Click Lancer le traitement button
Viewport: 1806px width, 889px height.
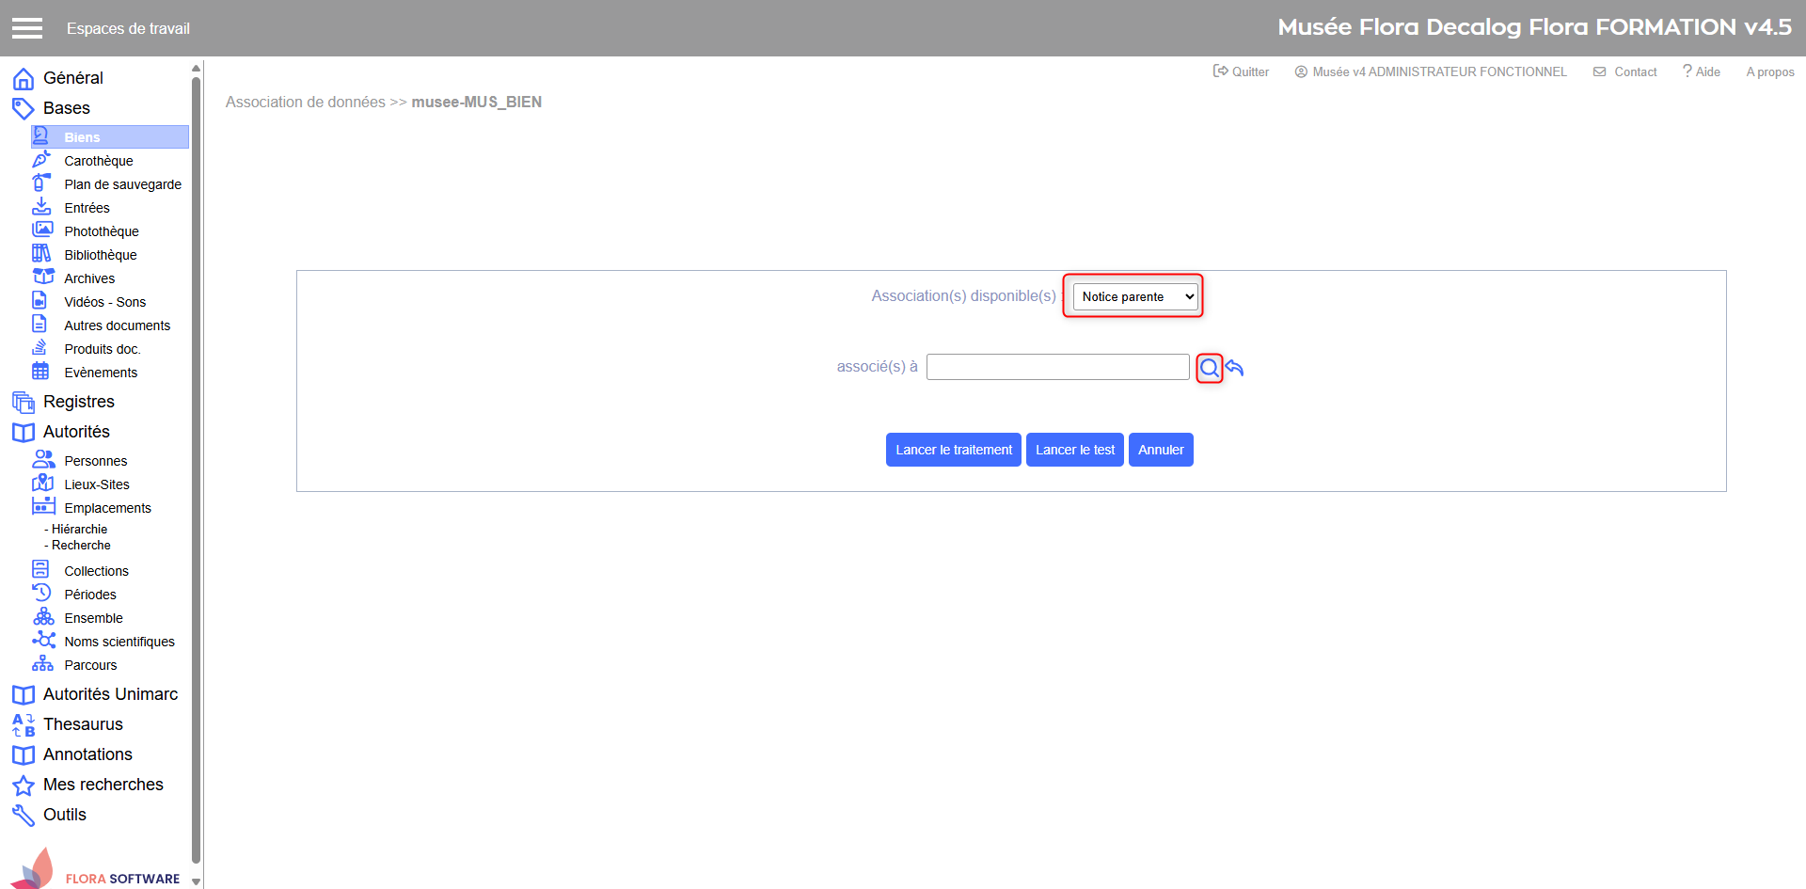(953, 450)
